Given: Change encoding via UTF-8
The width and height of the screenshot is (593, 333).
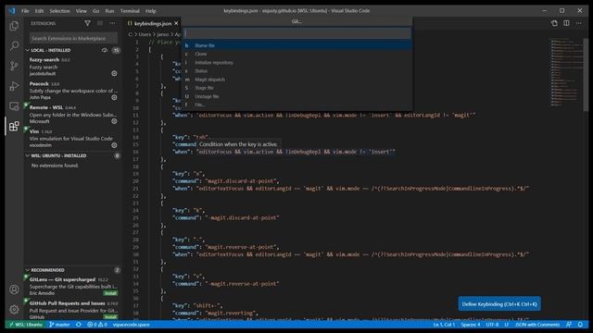Looking at the screenshot, I should (492, 325).
